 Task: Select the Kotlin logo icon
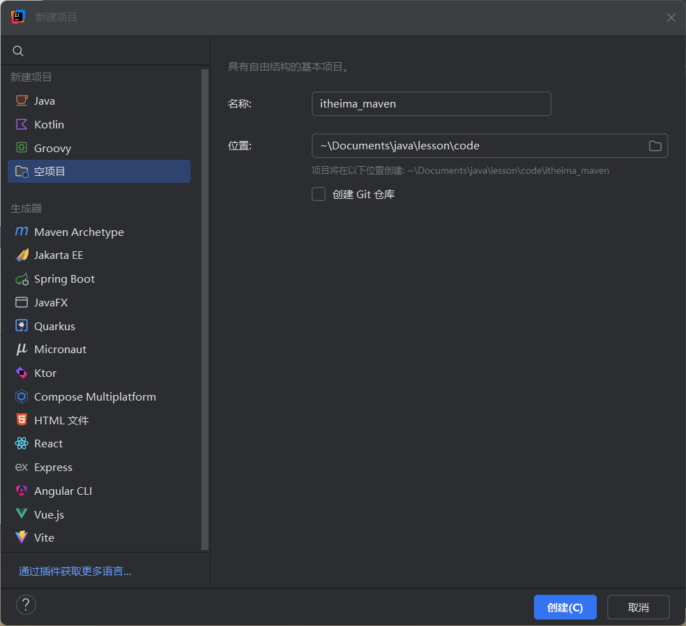[22, 124]
